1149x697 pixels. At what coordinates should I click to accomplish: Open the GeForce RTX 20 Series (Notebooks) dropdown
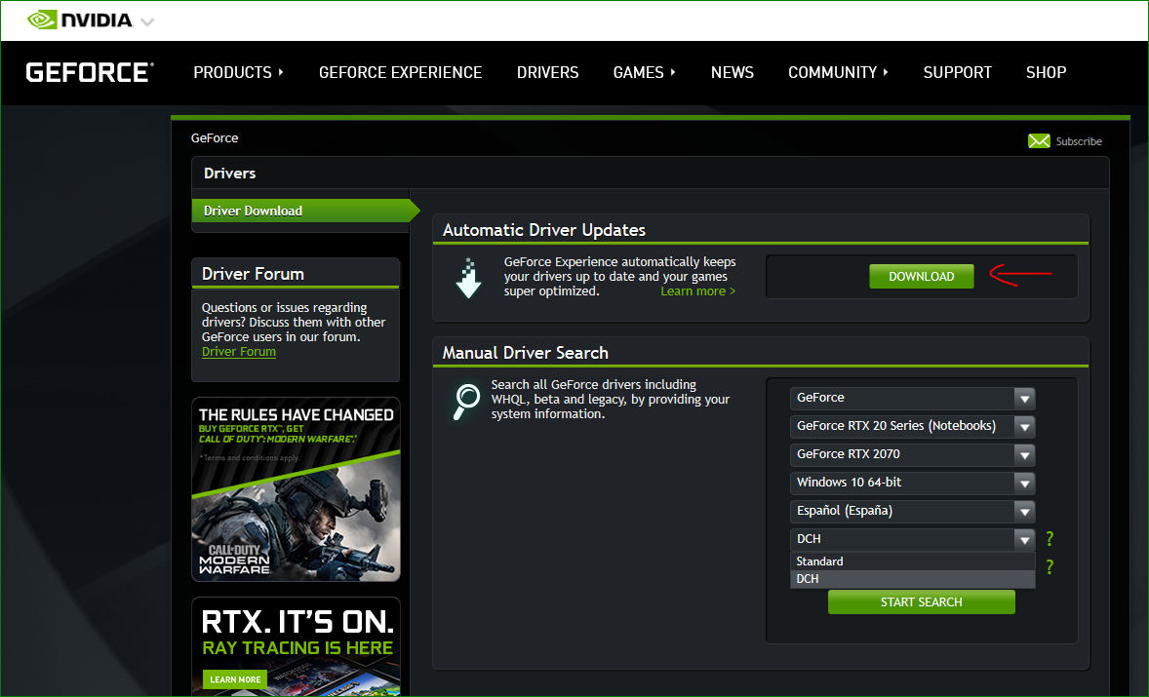pos(912,426)
